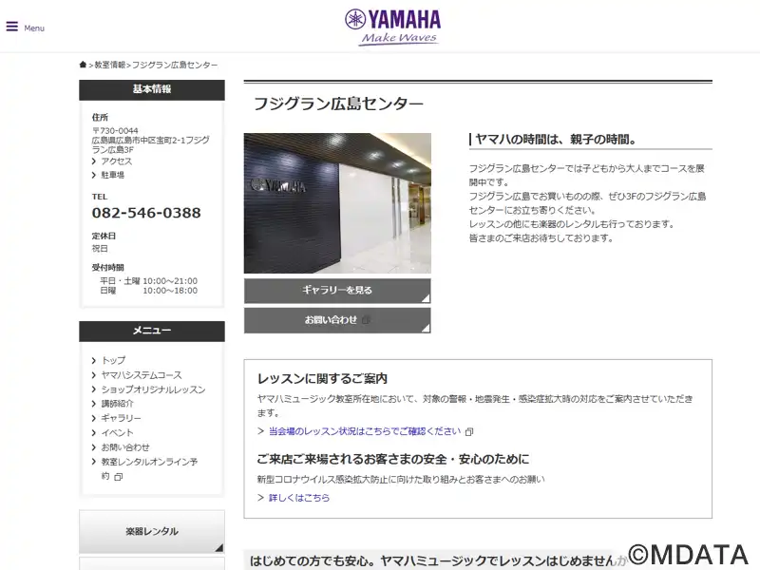This screenshot has width=760, height=570.
Task: Click chevron arrow beside アクセス
Action: click(x=94, y=161)
